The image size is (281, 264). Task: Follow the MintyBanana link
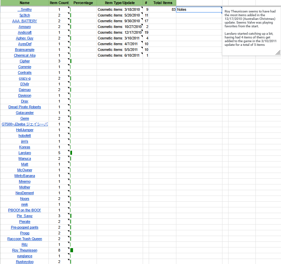tap(25, 176)
